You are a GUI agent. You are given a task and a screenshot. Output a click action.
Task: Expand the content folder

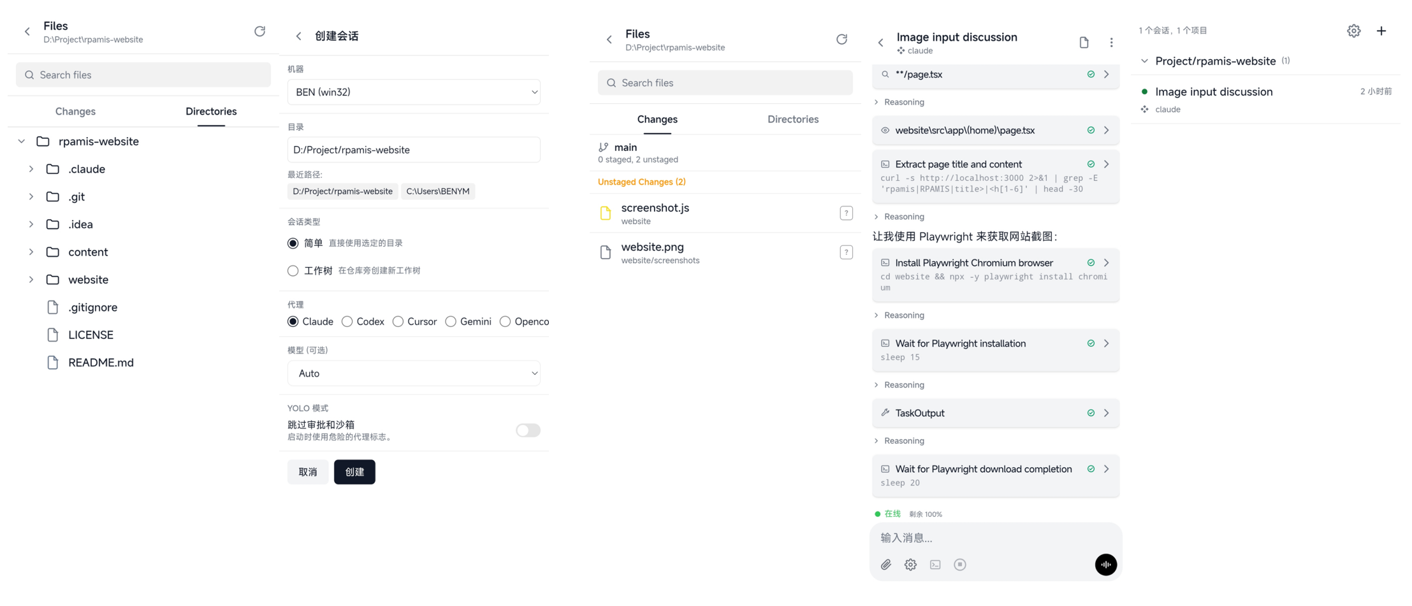pyautogui.click(x=31, y=252)
